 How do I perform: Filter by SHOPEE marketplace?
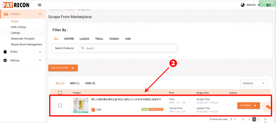coord(69,39)
